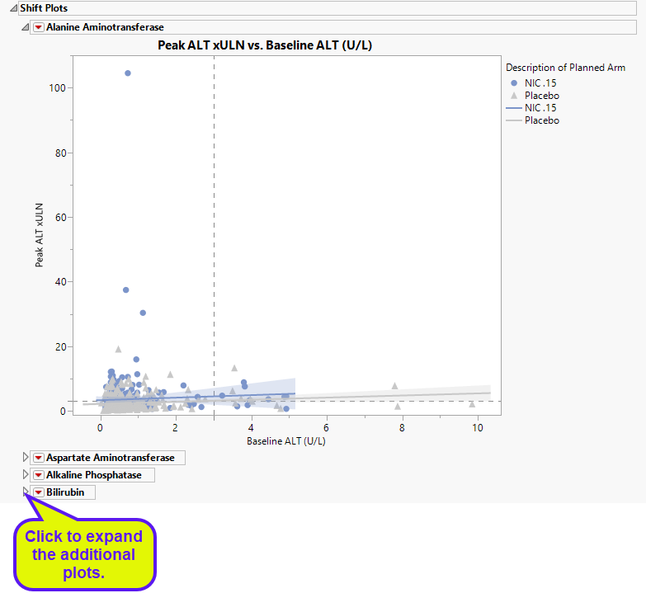Click the Peak ALT xULN y-axis label
Screen dimensions: 646x593
(39, 235)
